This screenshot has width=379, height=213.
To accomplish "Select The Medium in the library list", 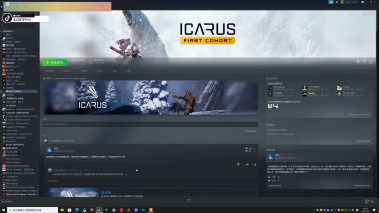I will pos(11,177).
